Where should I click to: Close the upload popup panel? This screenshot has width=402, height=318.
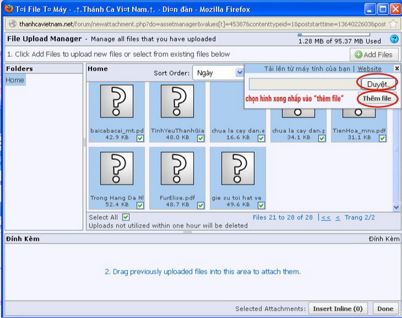click(397, 68)
